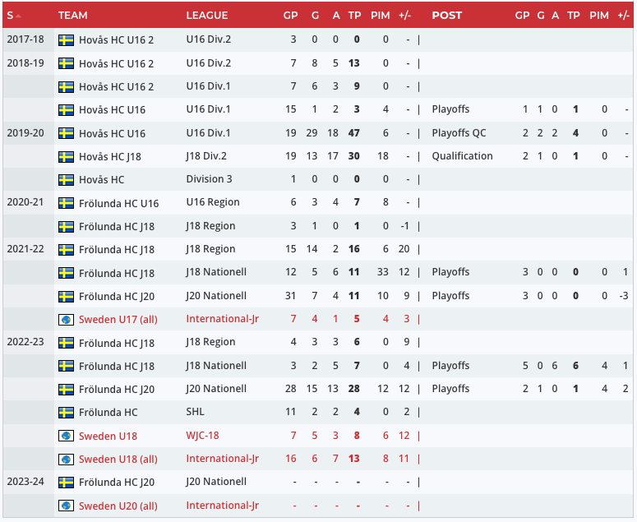Sort the table by the TEAM column header
637x522 pixels.
click(x=73, y=16)
